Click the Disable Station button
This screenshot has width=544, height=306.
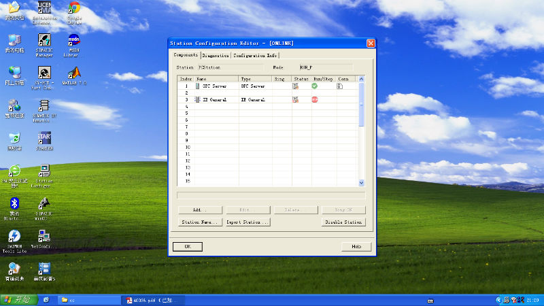pyautogui.click(x=343, y=222)
